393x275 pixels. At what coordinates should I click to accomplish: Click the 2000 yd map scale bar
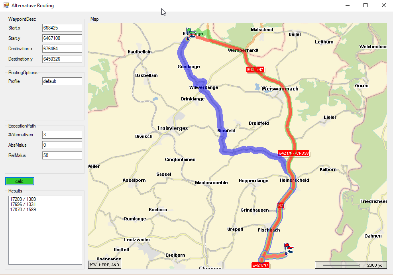click(351, 265)
